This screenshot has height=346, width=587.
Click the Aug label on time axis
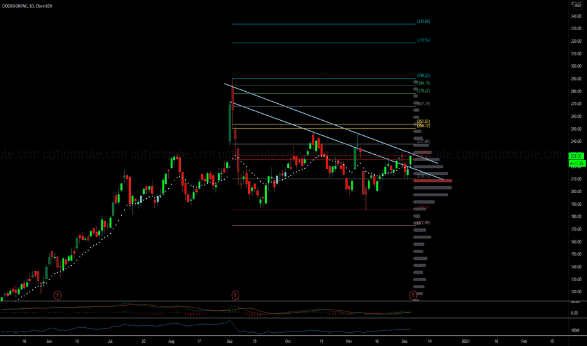coord(171,341)
